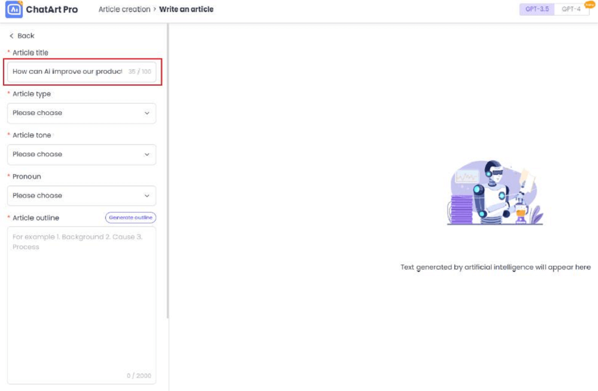Viewport: 598px width, 391px height.
Task: Click the left panel vertical scrollbar
Action: [167, 171]
